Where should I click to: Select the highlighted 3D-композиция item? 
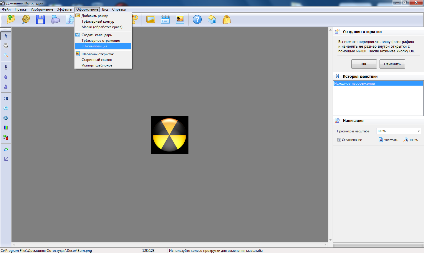[x=103, y=46]
